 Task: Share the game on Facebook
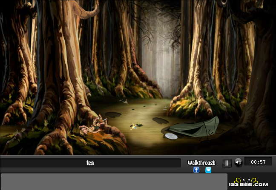click(x=196, y=170)
